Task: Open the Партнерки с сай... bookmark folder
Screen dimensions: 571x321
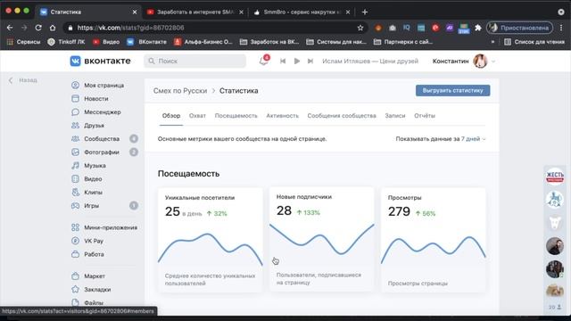Action: [x=403, y=42]
